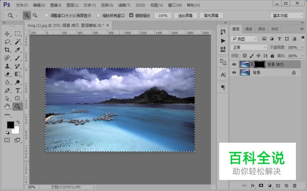
Task: Click the zoom out magnifier icon
Action: pos(35,15)
